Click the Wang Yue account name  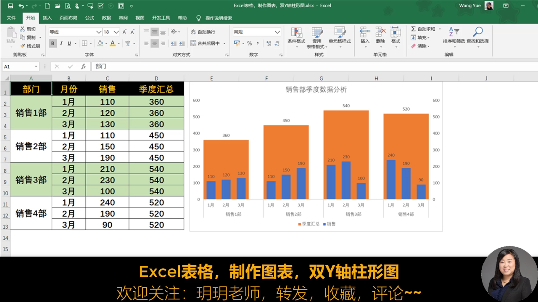tap(470, 5)
